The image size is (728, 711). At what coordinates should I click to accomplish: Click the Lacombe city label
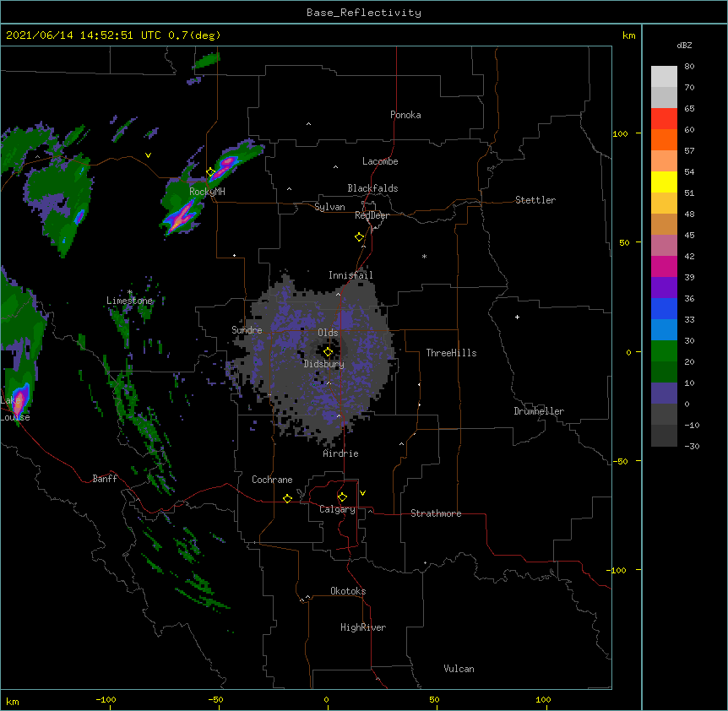coord(380,161)
